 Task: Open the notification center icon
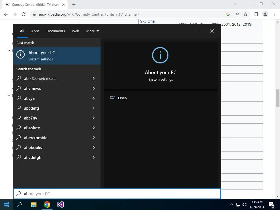click(x=272, y=205)
